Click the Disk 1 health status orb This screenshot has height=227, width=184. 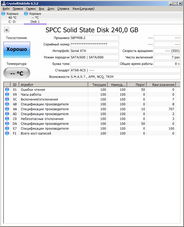click(26, 14)
